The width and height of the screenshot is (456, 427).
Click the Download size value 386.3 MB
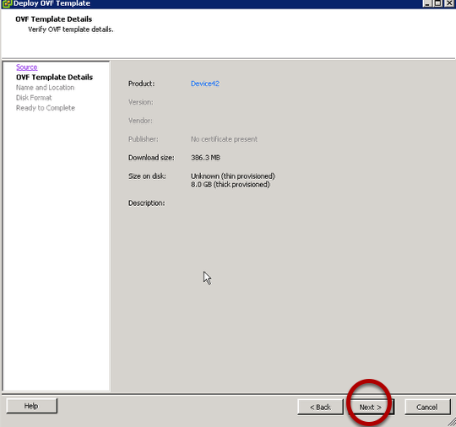205,158
